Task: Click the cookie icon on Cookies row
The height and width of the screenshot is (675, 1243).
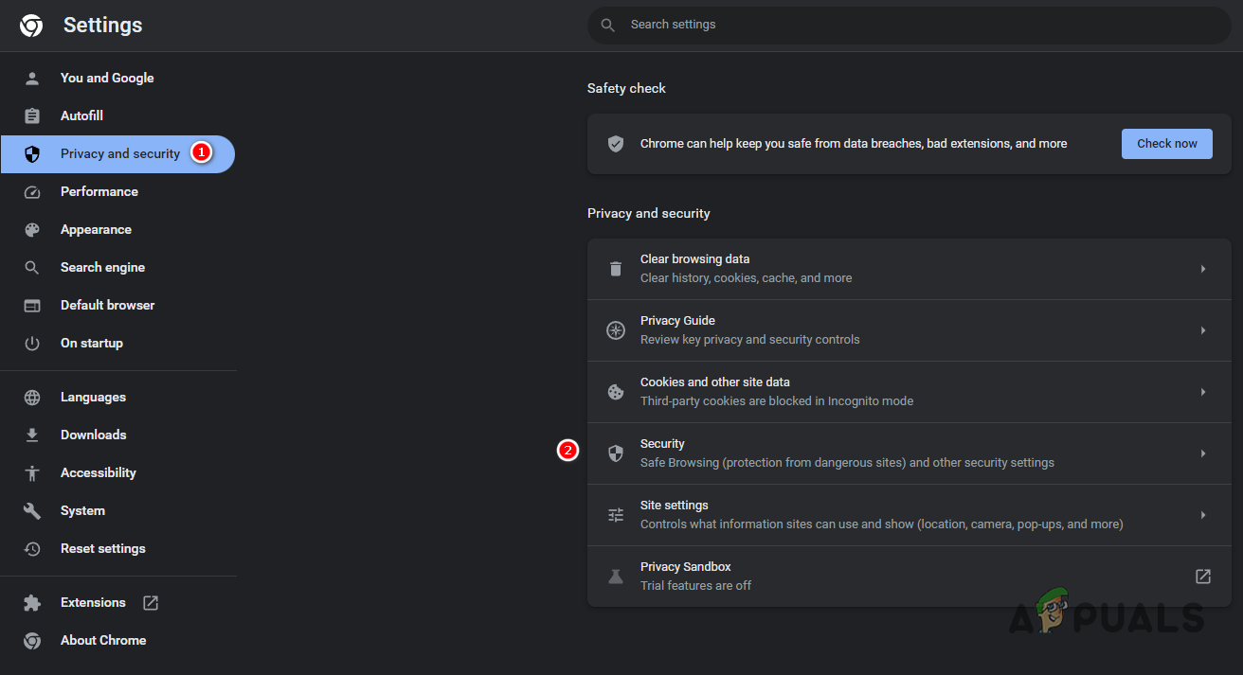Action: pyautogui.click(x=616, y=391)
